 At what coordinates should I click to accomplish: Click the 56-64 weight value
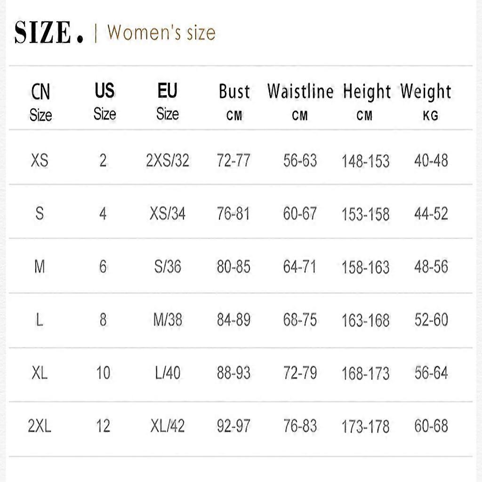431,373
